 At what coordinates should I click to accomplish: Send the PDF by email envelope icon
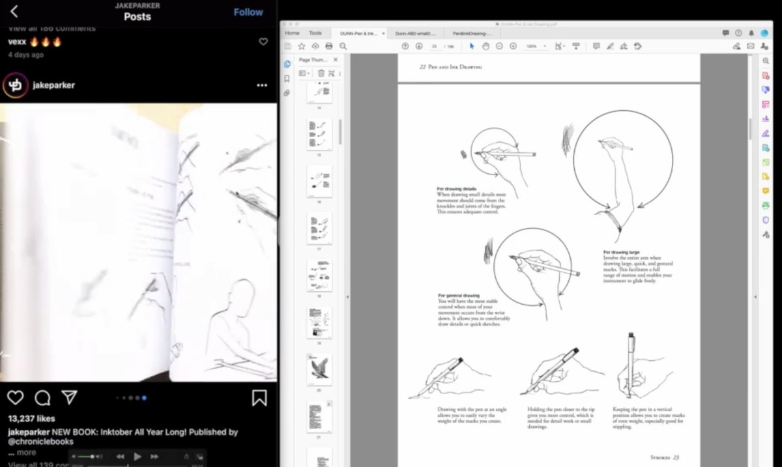[x=750, y=46]
